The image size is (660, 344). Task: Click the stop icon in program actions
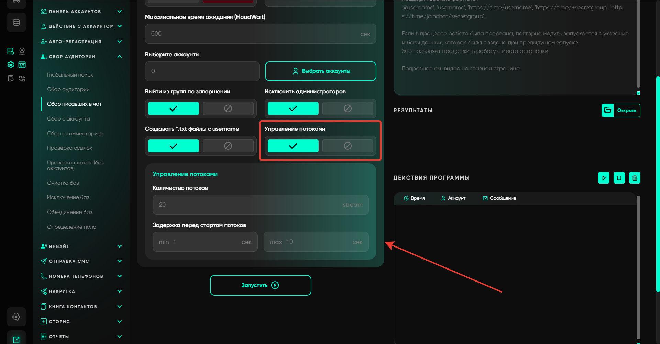tap(619, 178)
